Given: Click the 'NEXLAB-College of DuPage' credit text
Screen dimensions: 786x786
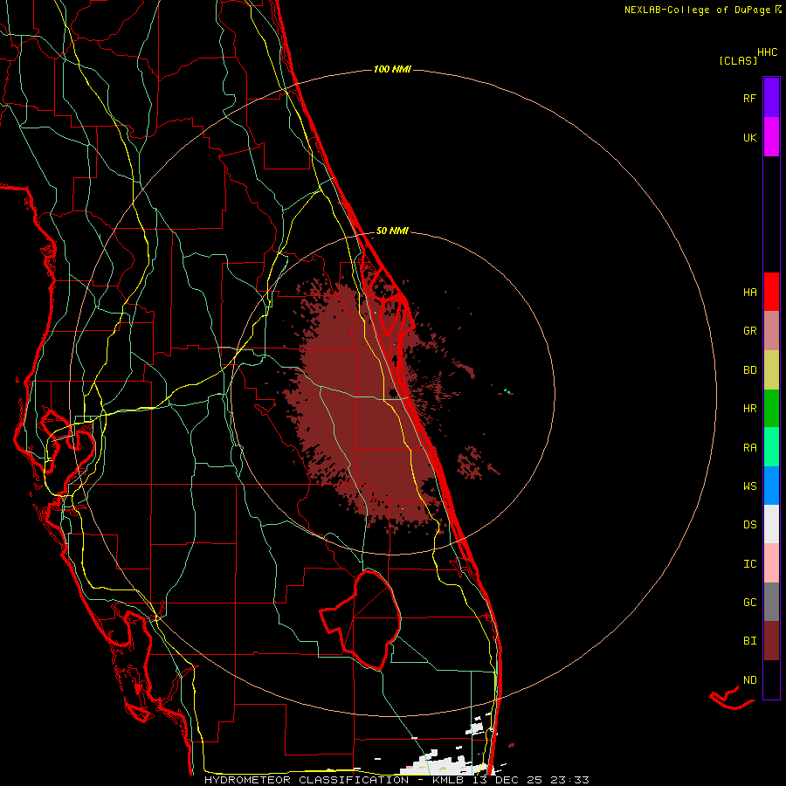Looking at the screenshot, I should pos(697,10).
